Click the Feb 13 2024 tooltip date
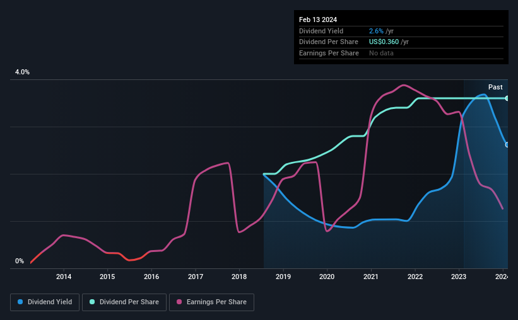Viewport: 518px width, 320px height. pyautogui.click(x=318, y=20)
